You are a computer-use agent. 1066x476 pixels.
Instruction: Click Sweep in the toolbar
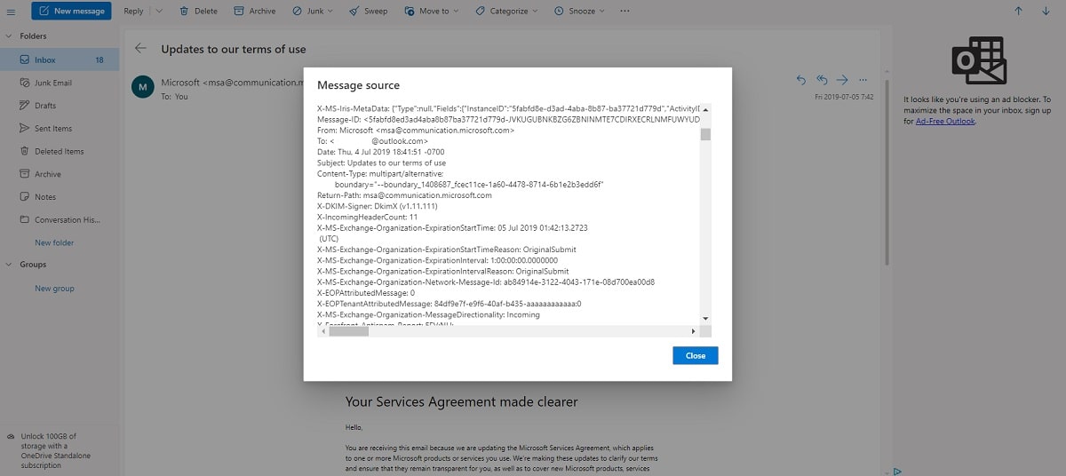368,11
